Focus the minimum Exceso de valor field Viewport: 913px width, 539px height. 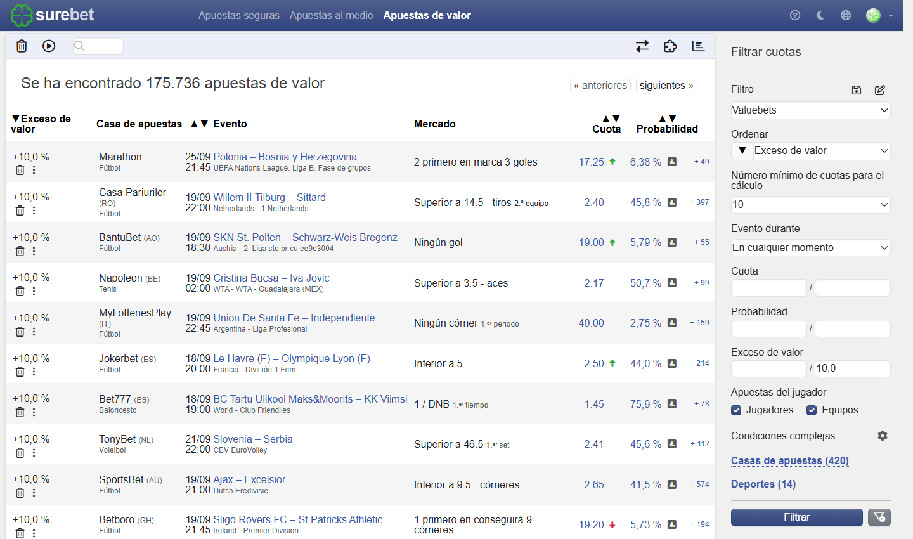(x=769, y=368)
